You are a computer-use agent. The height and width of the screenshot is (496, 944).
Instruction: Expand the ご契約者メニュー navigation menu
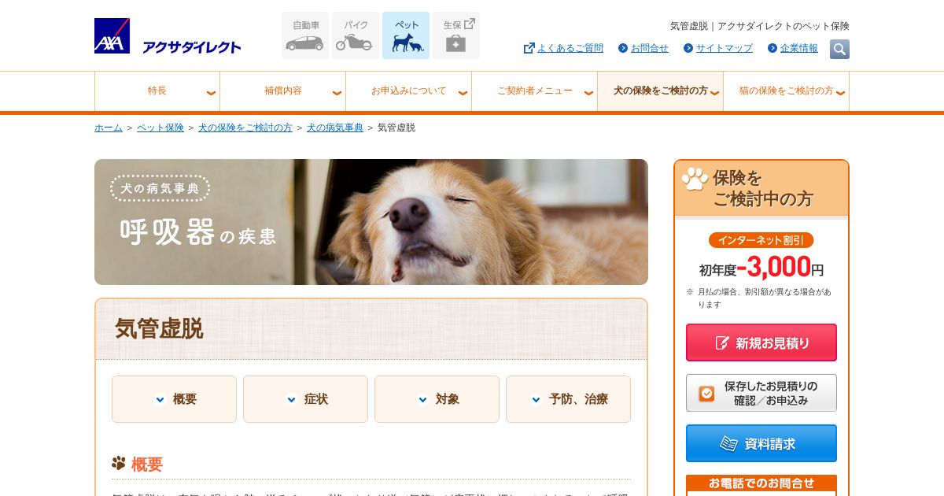point(535,91)
